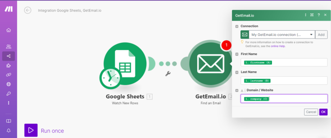331x138 pixels.
Task: Open Webhooks via the globe icon
Action: [x=9, y=84]
